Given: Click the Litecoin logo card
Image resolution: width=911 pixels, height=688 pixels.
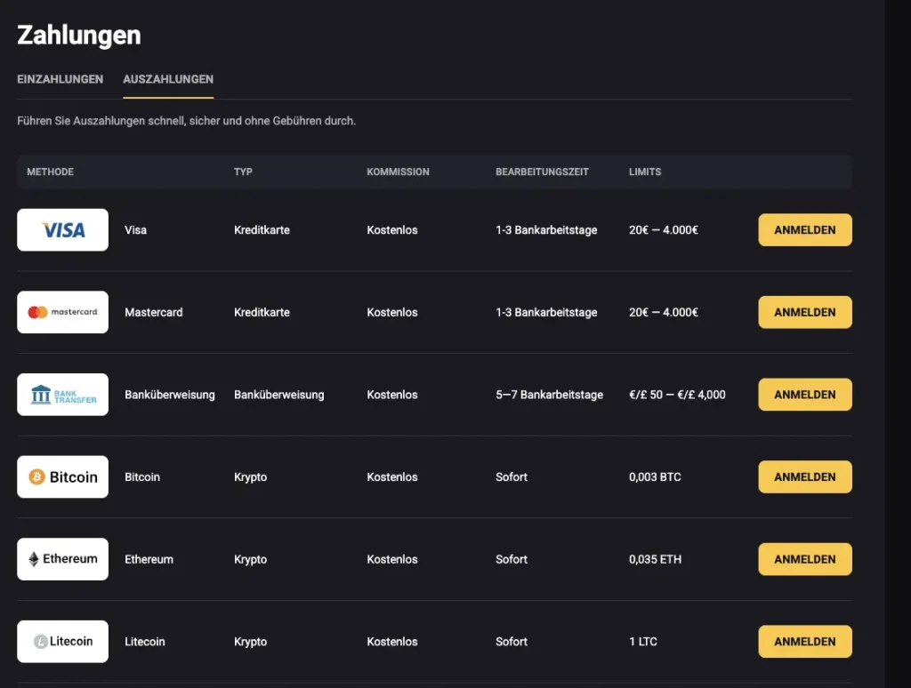Looking at the screenshot, I should pos(63,642).
